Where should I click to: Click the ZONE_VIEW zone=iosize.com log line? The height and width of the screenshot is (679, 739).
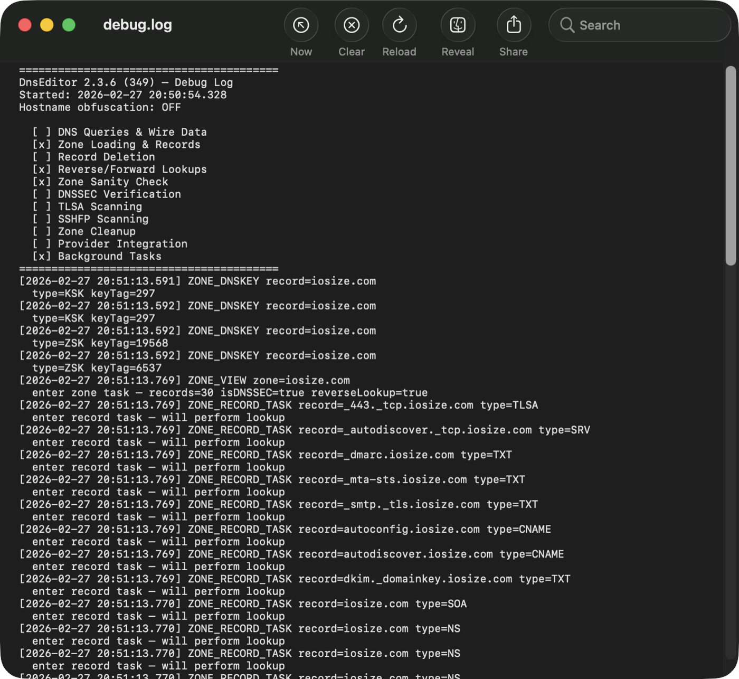pyautogui.click(x=185, y=380)
